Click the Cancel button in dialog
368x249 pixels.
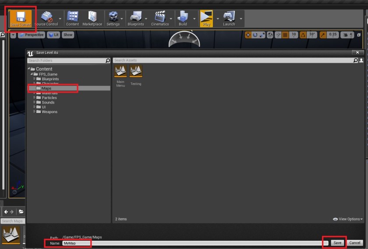[355, 242]
